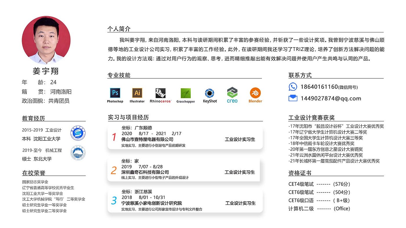
Task: Click 宁波慈溪小家电创新设计研究院
Action: [152, 203]
